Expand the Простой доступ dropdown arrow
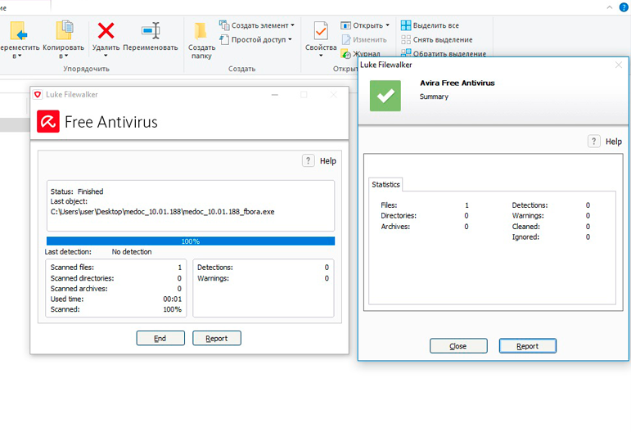The image size is (631, 432). coord(290,39)
